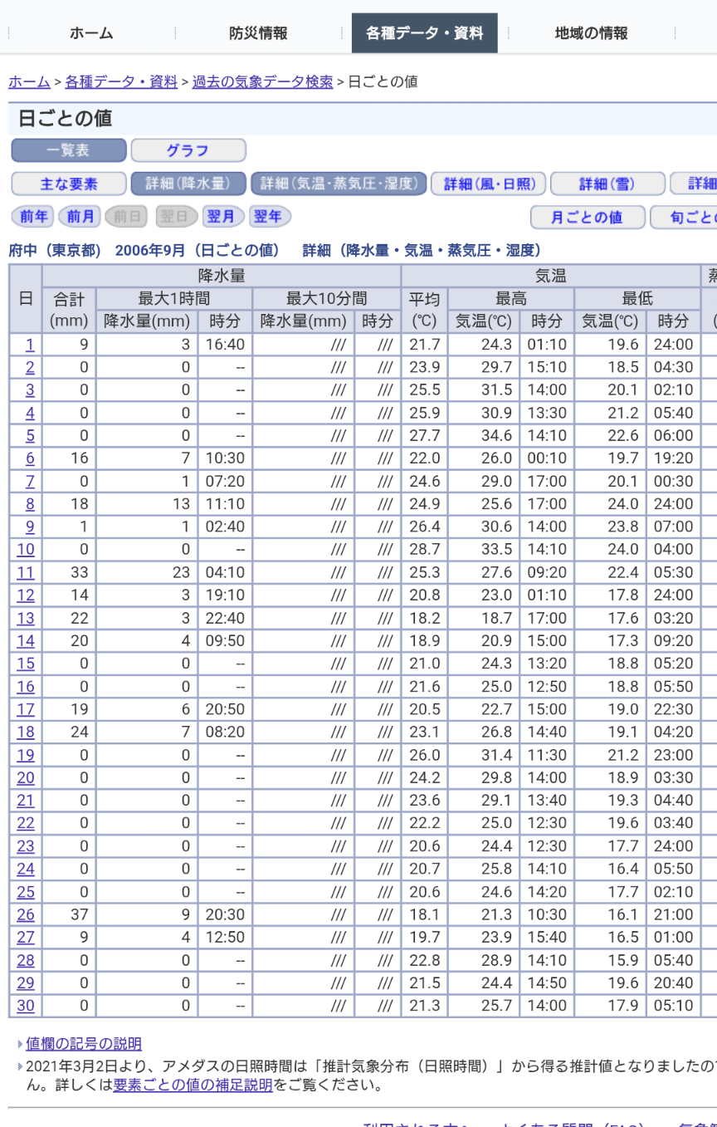Show 主な要素 data
This screenshot has width=717, height=1127.
pos(69,184)
